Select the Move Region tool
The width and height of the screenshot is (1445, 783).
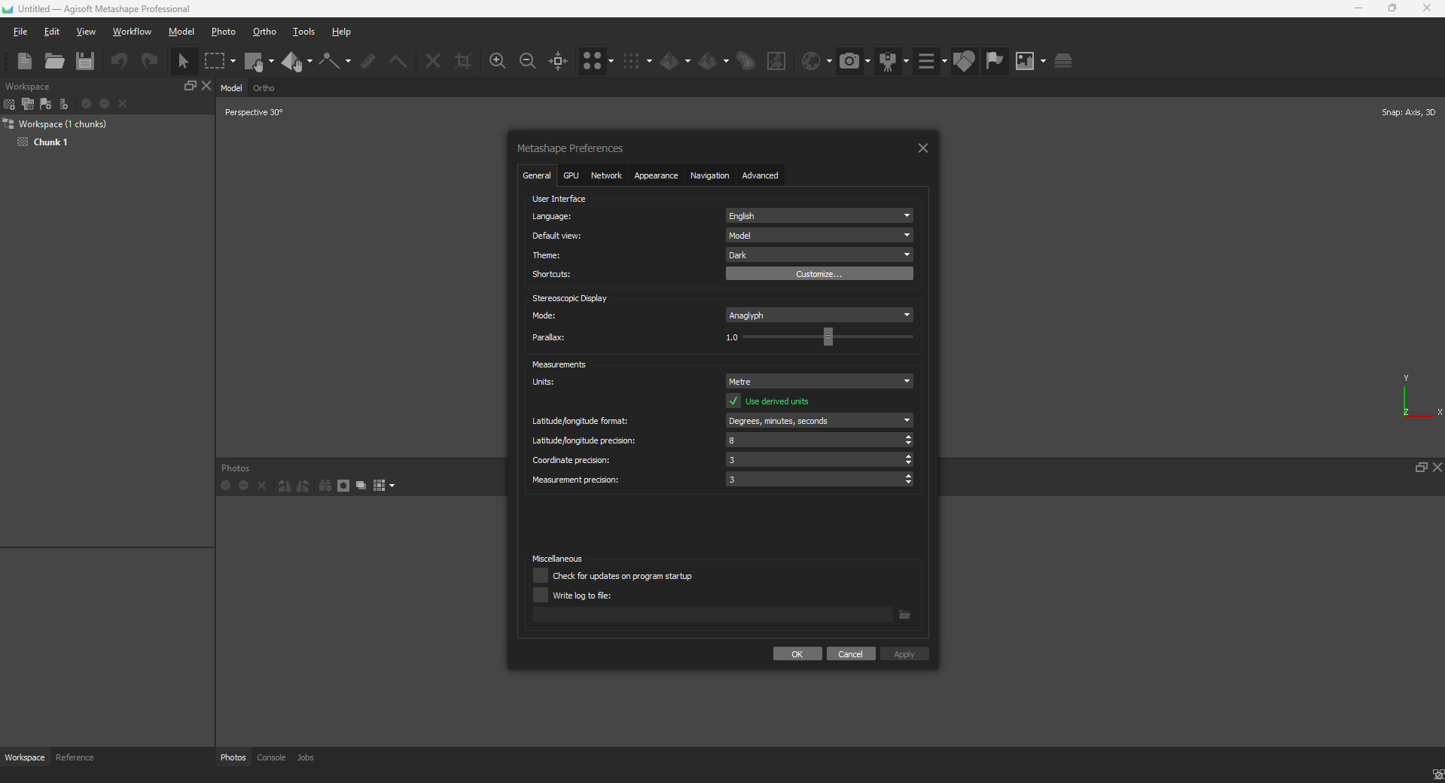(254, 61)
